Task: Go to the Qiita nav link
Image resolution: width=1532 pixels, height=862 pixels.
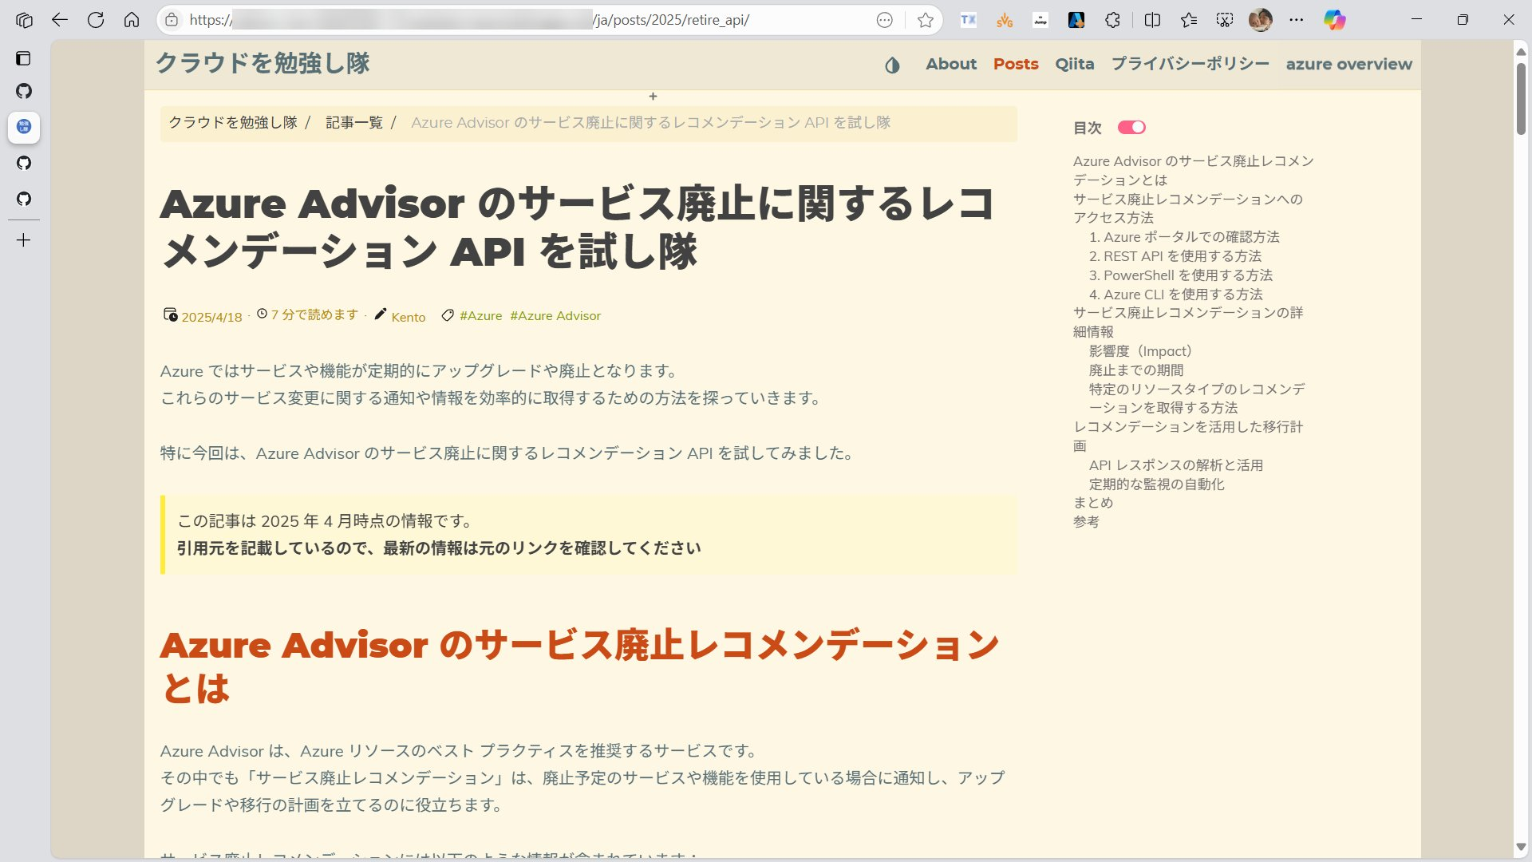Action: click(1074, 64)
